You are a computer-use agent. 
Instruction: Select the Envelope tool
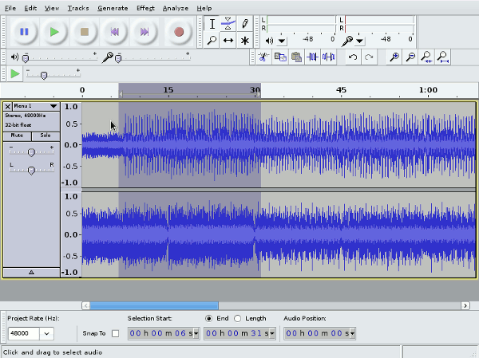(228, 24)
